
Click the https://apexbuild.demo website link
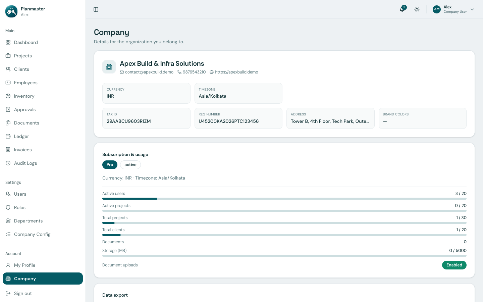[x=236, y=72]
